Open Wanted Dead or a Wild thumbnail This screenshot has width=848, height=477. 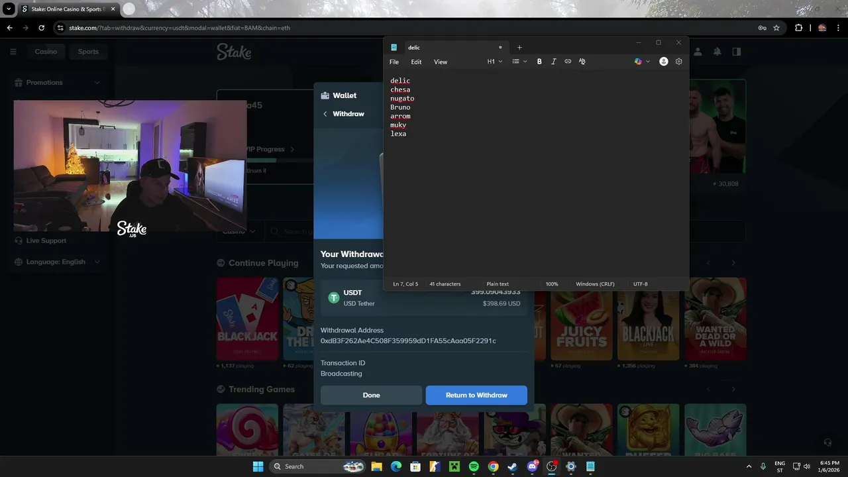coord(715,319)
